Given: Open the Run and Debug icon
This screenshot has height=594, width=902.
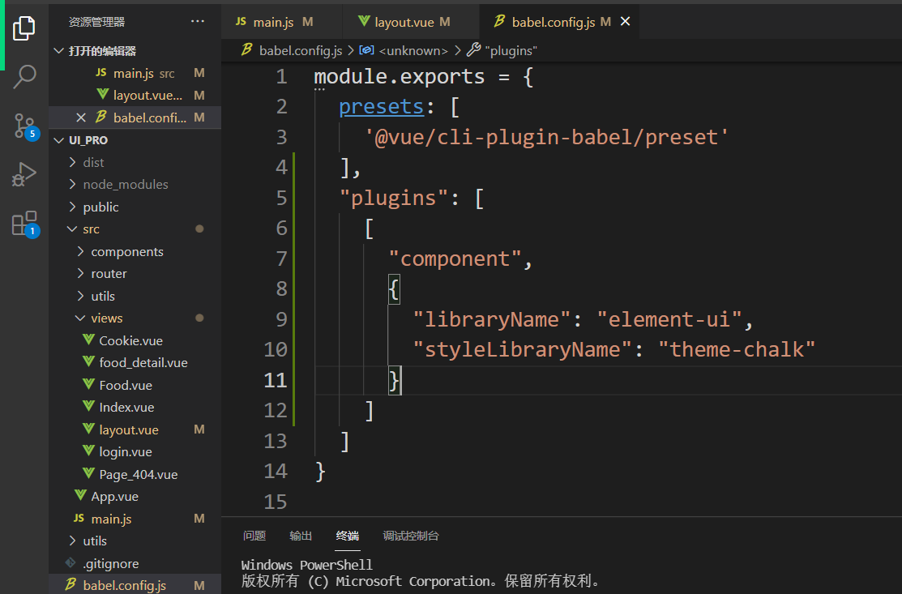Looking at the screenshot, I should click(x=24, y=174).
